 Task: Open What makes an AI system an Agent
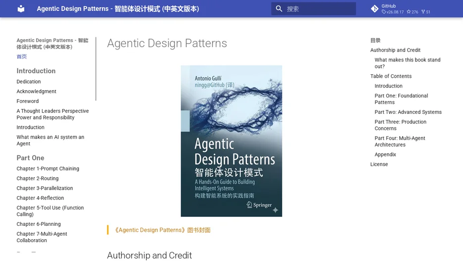[50, 140]
